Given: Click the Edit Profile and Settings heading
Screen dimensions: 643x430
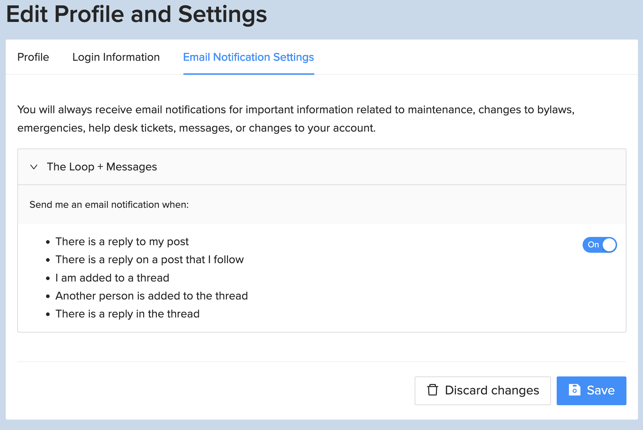Looking at the screenshot, I should (x=137, y=15).
